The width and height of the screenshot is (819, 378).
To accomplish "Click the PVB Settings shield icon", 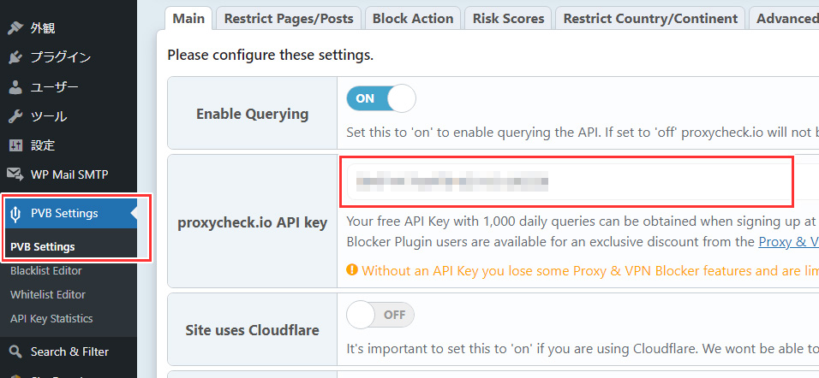I will pos(15,213).
